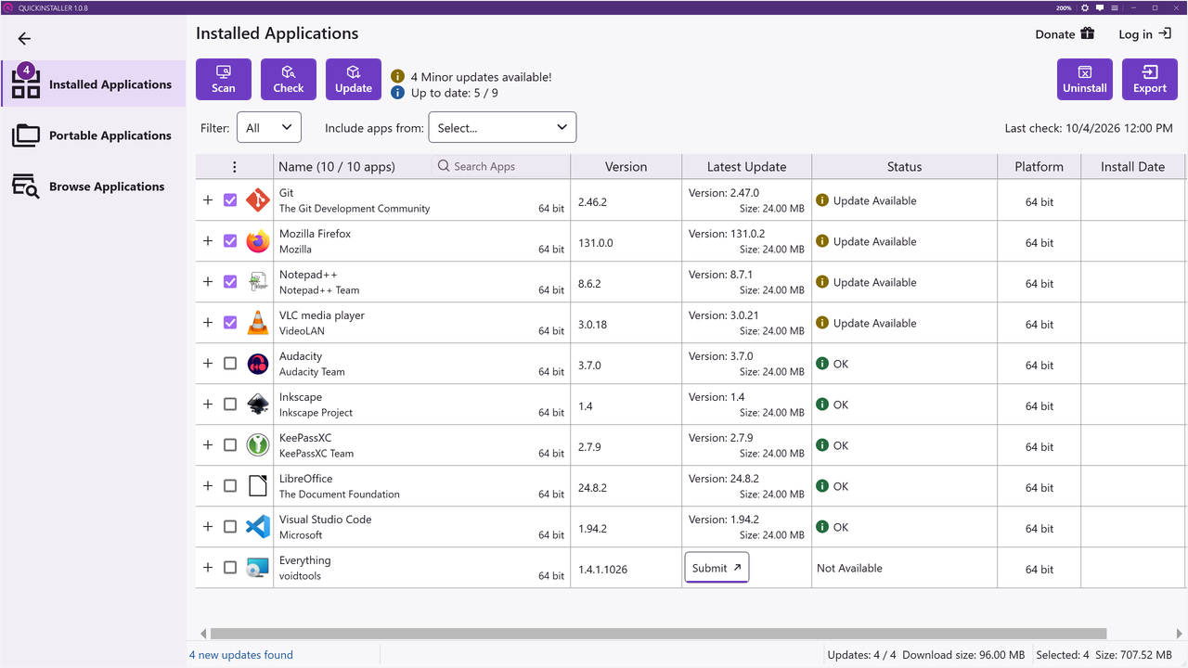Click the Git app icon
Viewport: 1188px width, 668px height.
258,200
